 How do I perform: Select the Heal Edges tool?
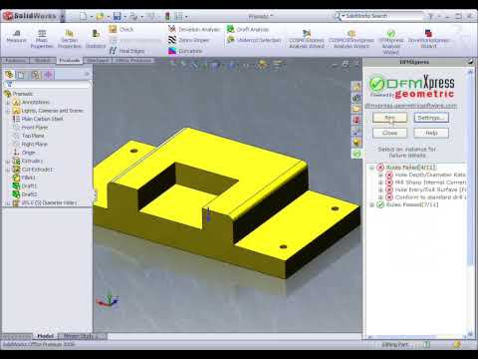(126, 51)
